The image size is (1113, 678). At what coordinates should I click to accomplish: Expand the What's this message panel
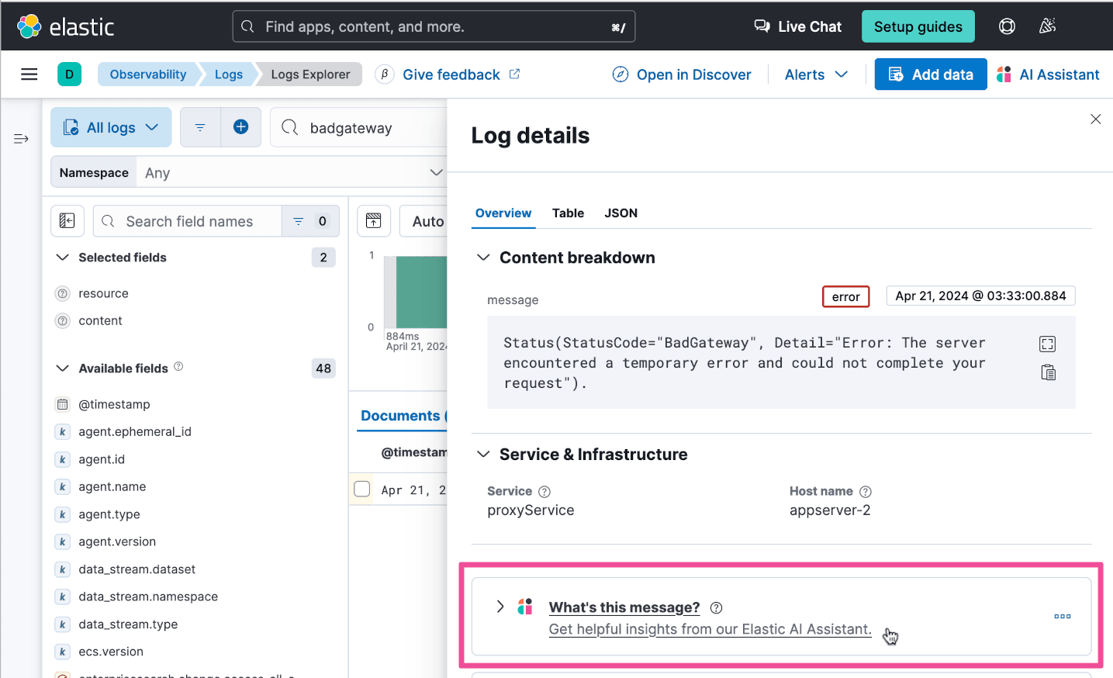pyautogui.click(x=500, y=607)
